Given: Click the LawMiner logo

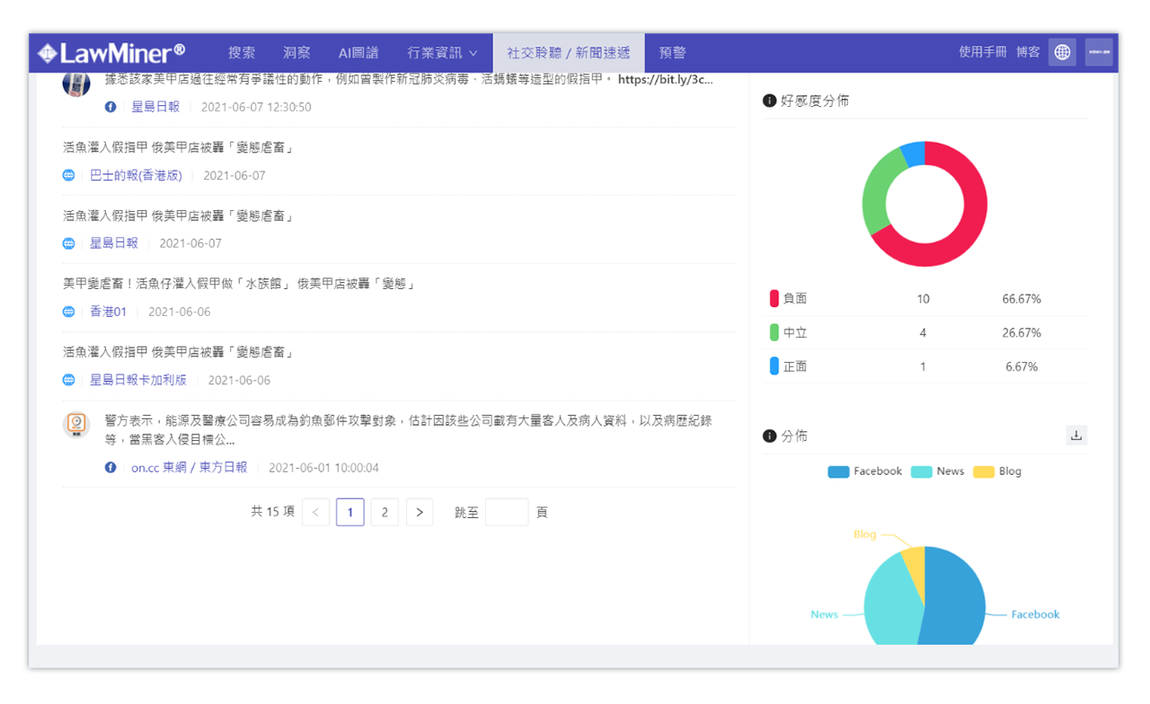Looking at the screenshot, I should point(111,52).
